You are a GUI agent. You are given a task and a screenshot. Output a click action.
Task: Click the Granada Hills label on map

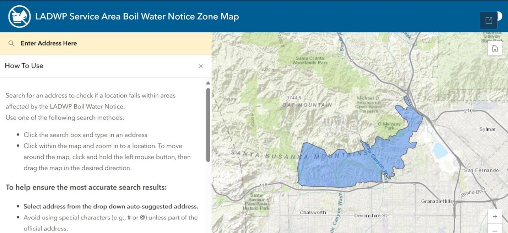point(437,201)
